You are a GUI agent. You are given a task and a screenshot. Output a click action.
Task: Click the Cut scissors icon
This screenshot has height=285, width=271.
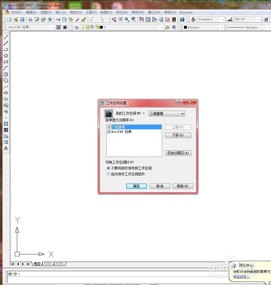[x=58, y=19]
